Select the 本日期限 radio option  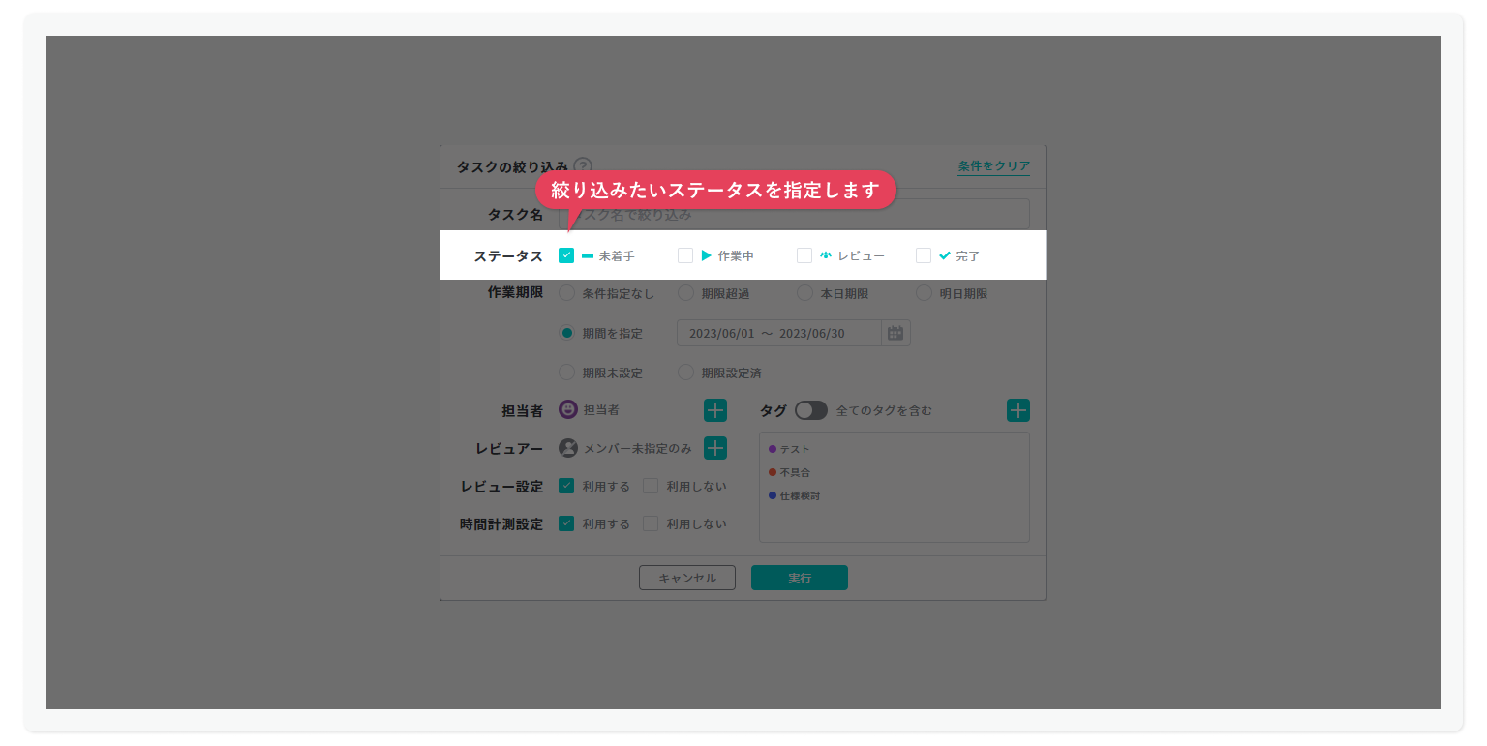click(804, 293)
